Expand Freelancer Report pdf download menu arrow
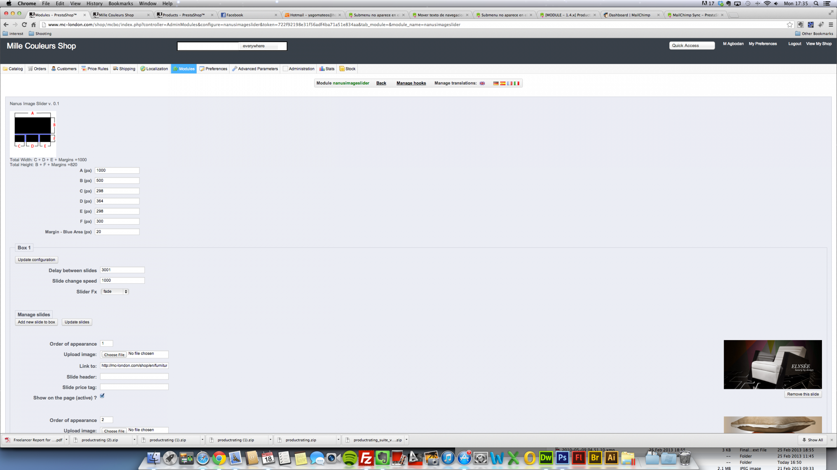Image resolution: width=837 pixels, height=470 pixels. point(66,440)
